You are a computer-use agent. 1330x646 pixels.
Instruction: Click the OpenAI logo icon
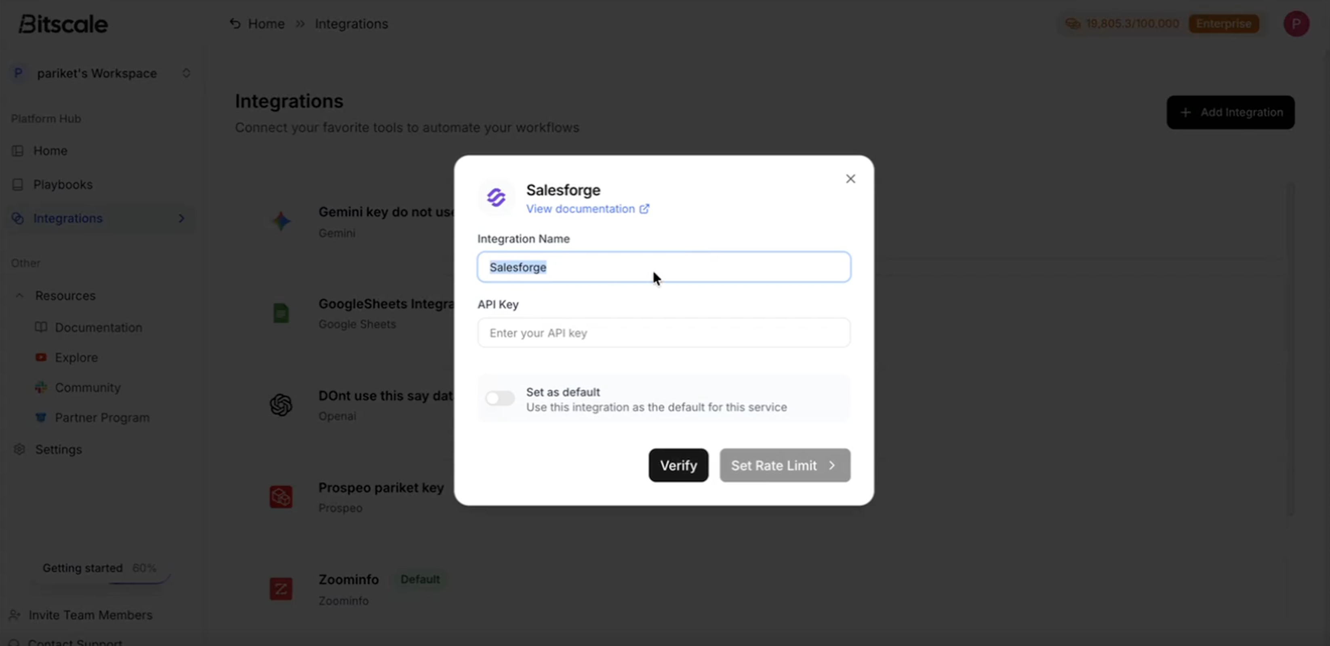point(281,405)
